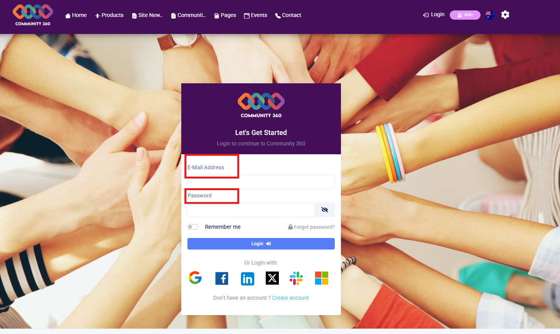
Task: Click the 'Or Login with:' text
Action: click(261, 263)
